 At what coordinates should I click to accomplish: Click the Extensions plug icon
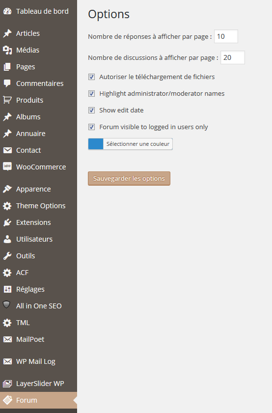[7, 222]
